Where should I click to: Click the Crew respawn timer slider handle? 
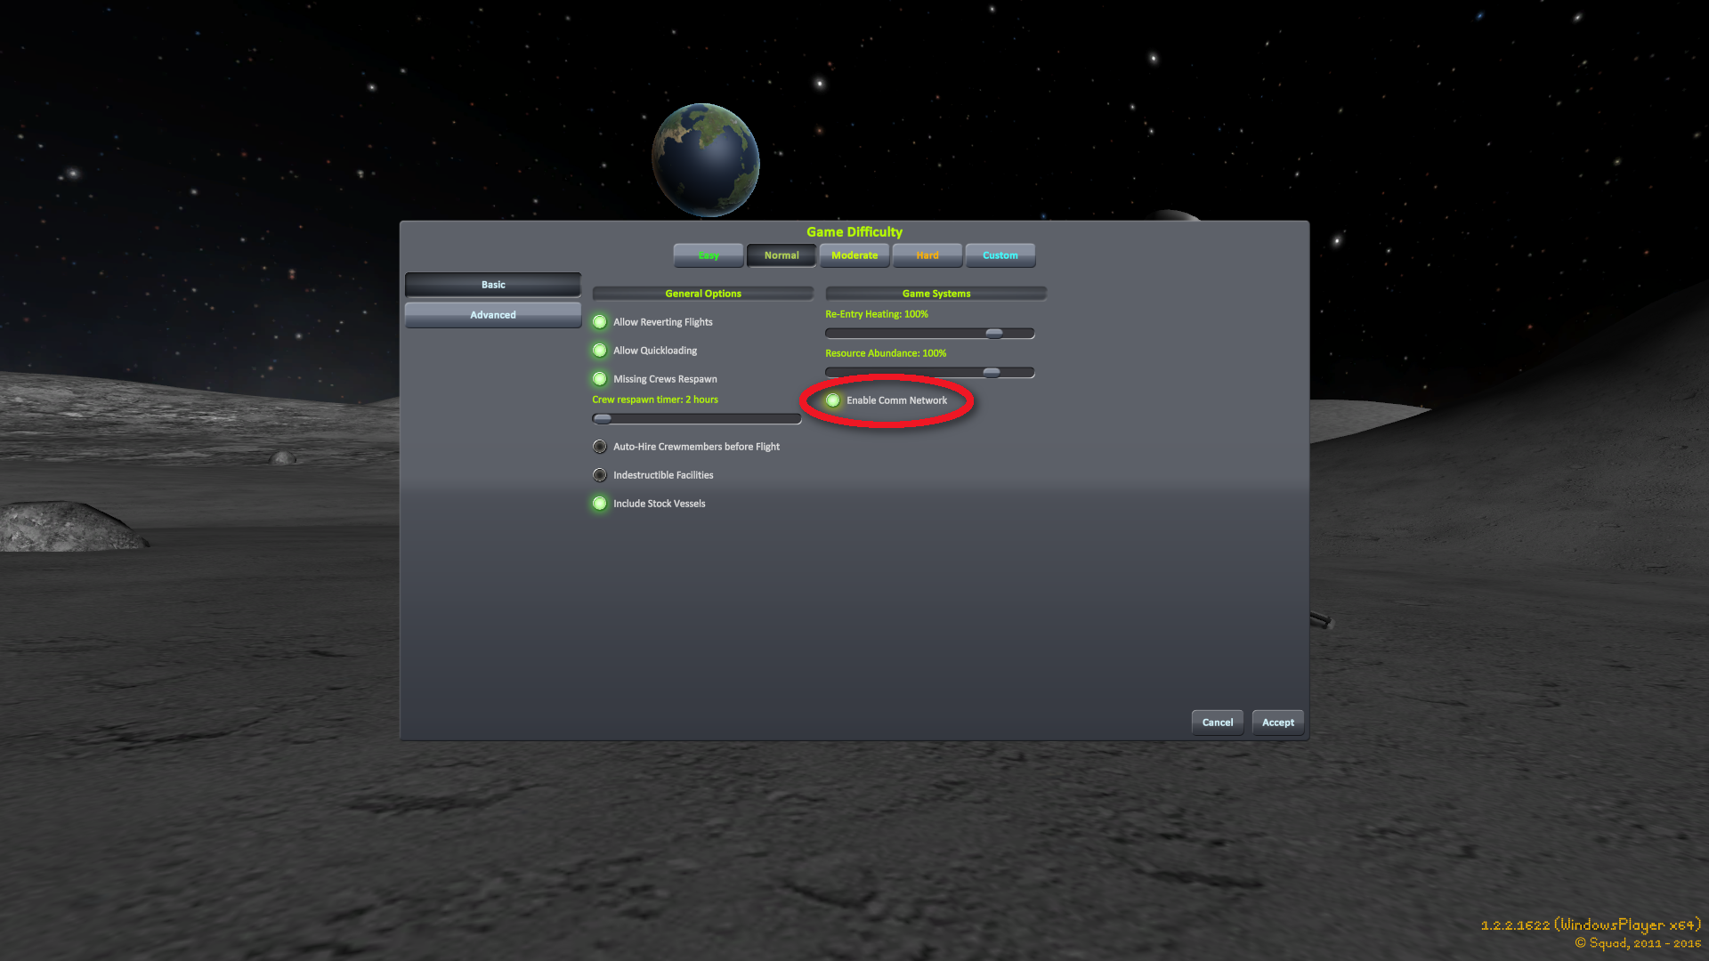coord(603,418)
